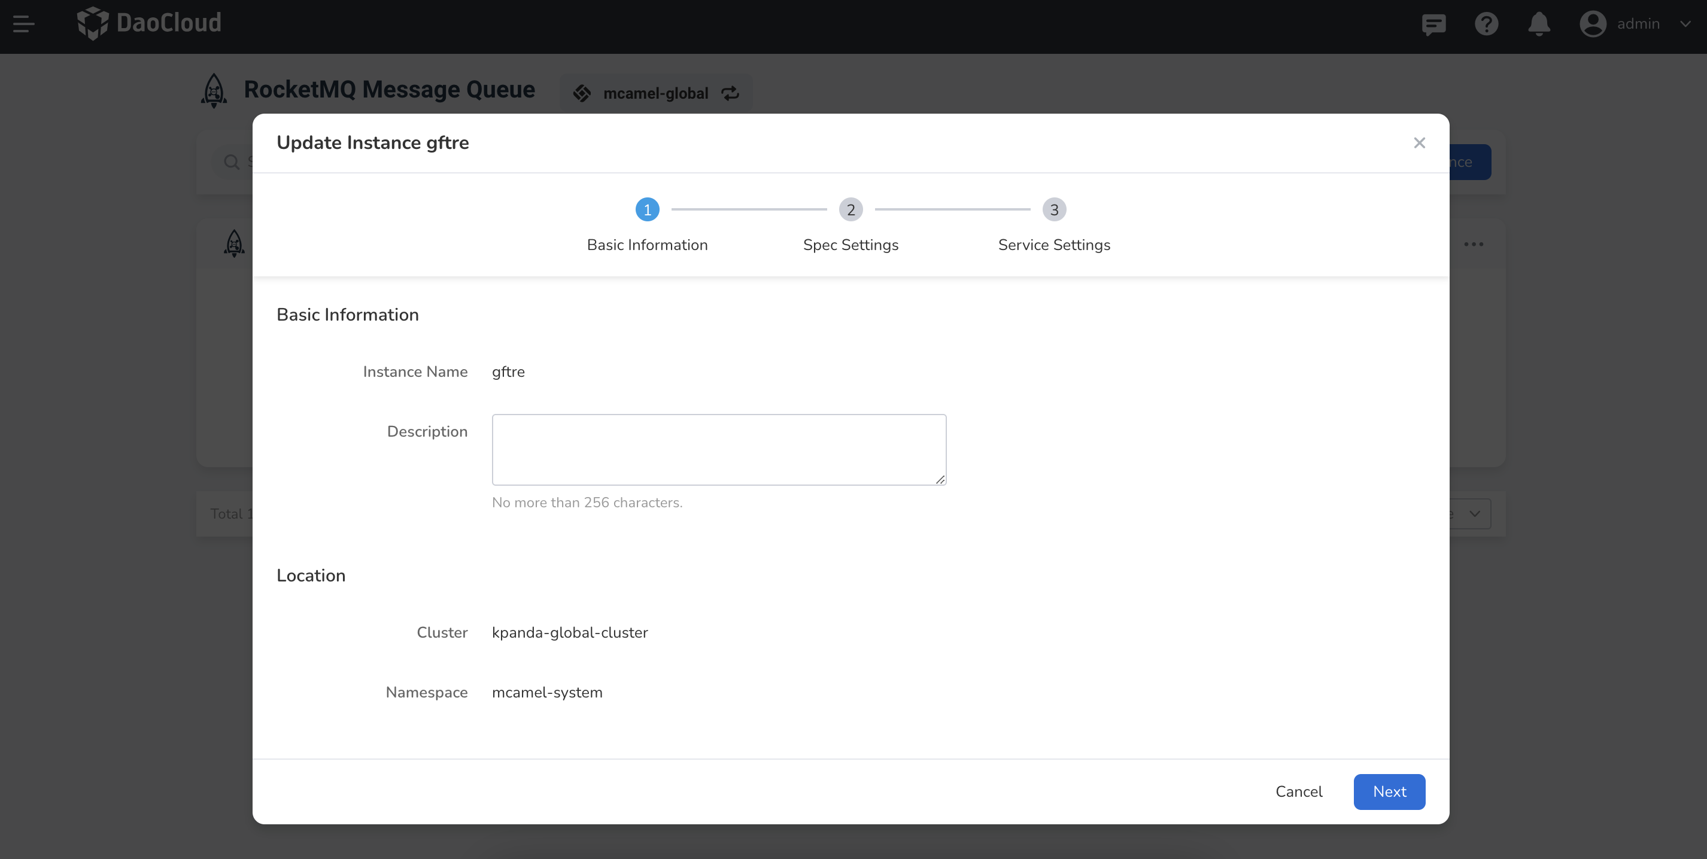
Task: Go to step 1 Basic Information
Action: (648, 210)
